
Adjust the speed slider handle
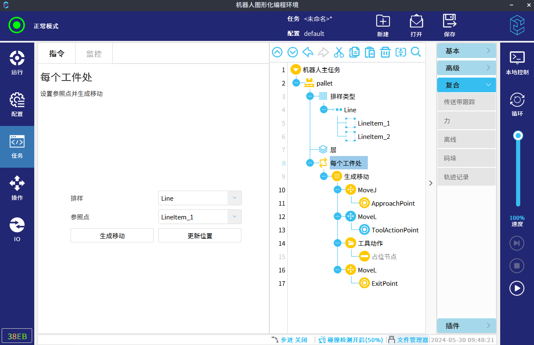518,136
